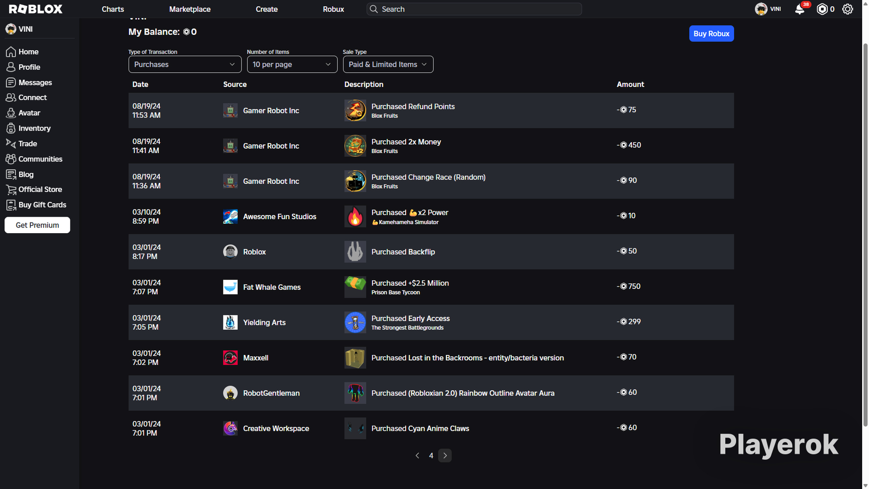Click in the Search field
This screenshot has width=869, height=489.
(x=474, y=9)
